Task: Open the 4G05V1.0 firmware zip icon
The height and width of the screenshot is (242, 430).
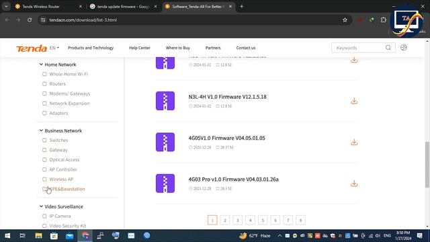Action: tap(165, 142)
